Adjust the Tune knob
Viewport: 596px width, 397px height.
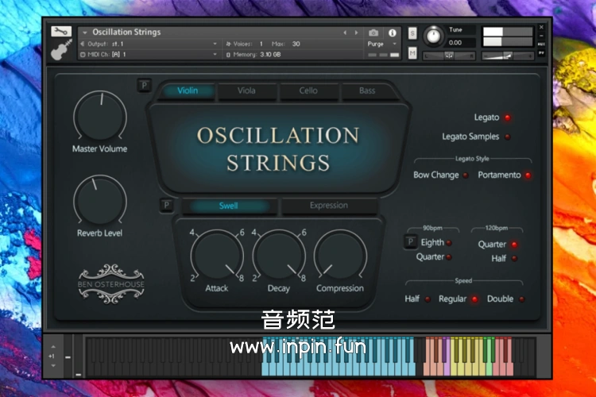pyautogui.click(x=433, y=36)
